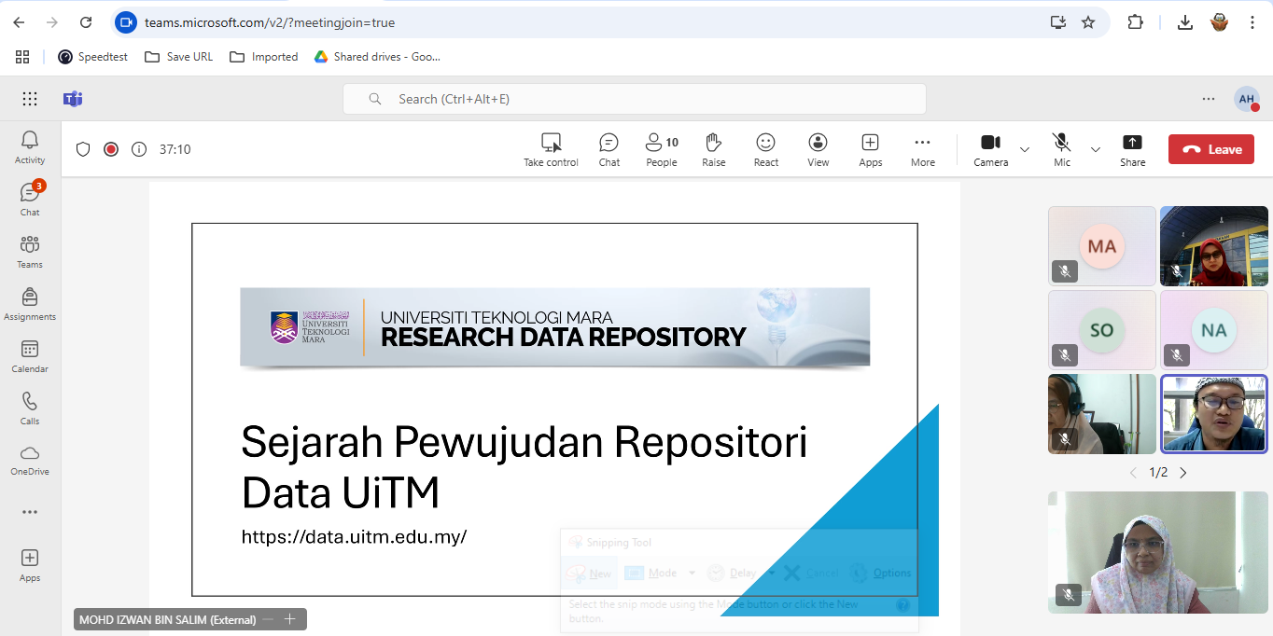Expand the Camera options chevron

[x=1025, y=149]
